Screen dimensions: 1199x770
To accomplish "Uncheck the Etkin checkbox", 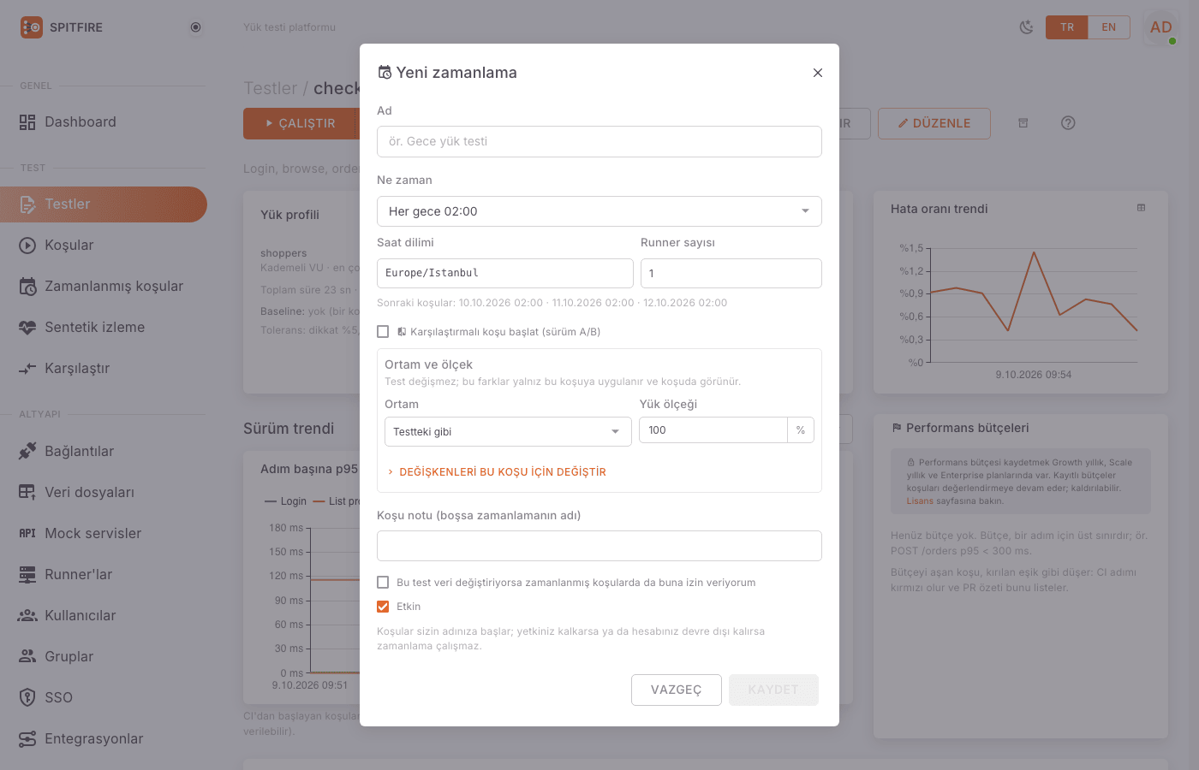I will coord(383,607).
